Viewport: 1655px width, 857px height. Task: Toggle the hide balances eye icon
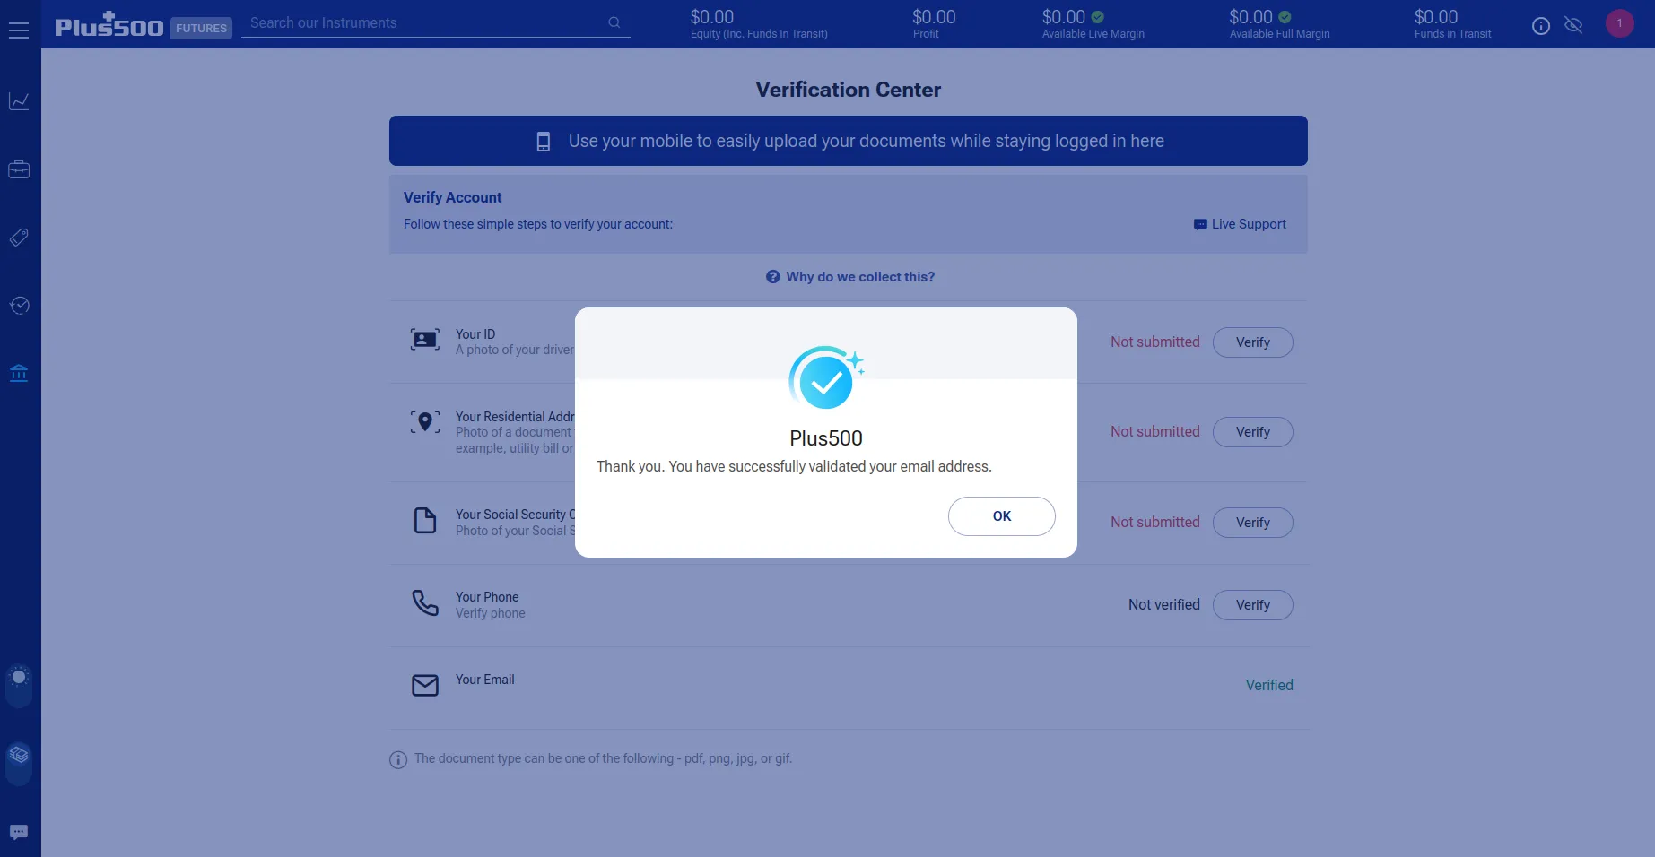(x=1573, y=25)
